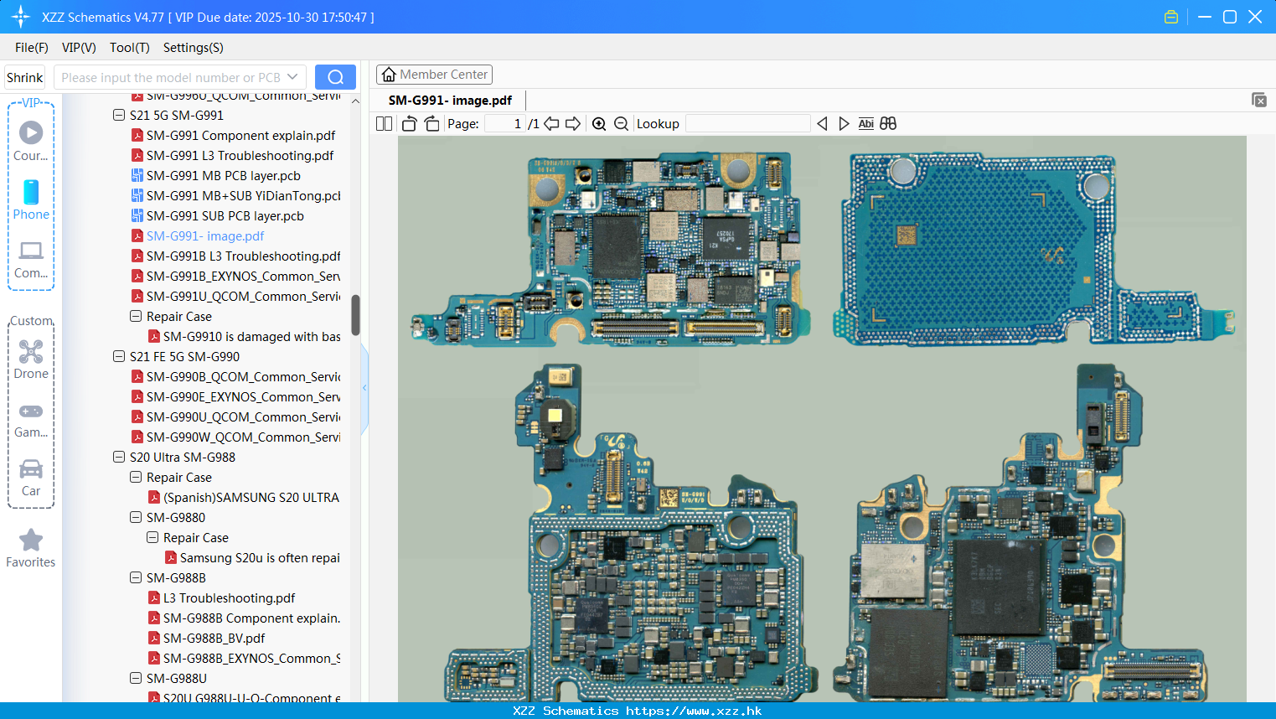Collapse the SM-G9880 node
1276x719 pixels.
coord(136,518)
